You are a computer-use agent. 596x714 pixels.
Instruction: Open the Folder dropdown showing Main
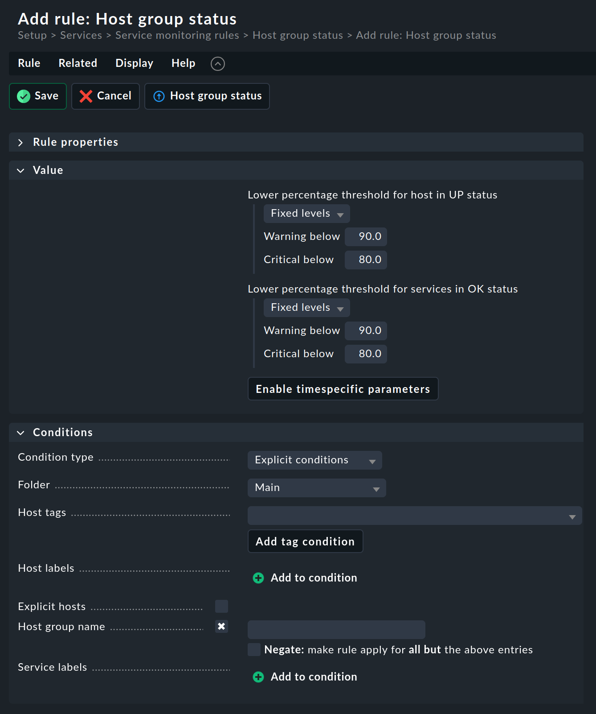[316, 488]
